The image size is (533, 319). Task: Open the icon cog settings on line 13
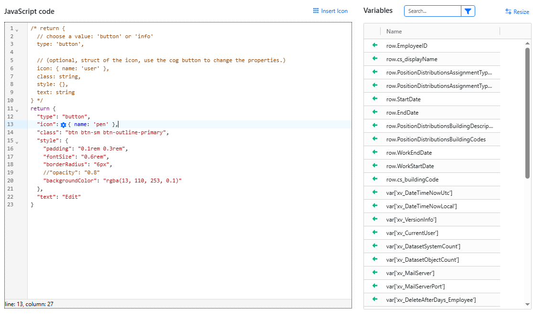point(63,125)
